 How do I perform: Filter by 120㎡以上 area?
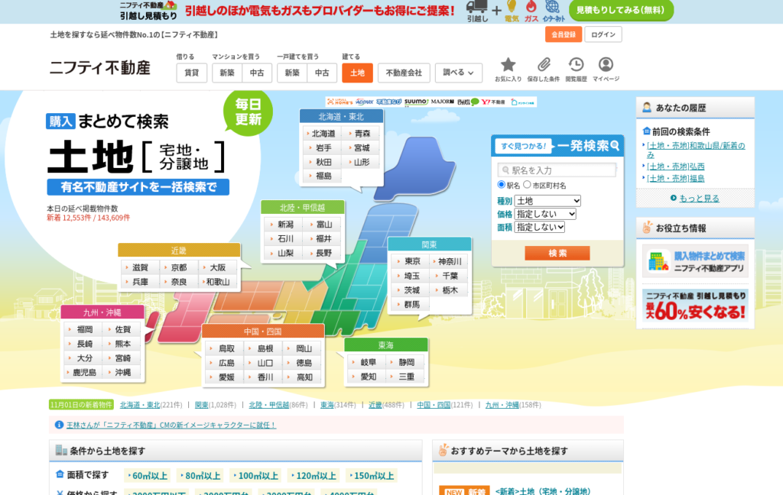[314, 476]
